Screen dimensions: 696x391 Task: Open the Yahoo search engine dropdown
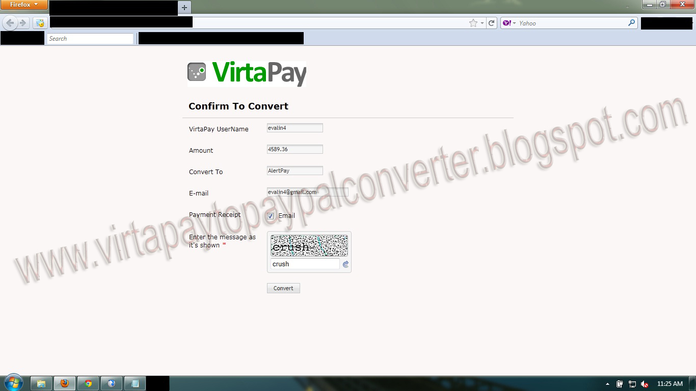coord(514,22)
